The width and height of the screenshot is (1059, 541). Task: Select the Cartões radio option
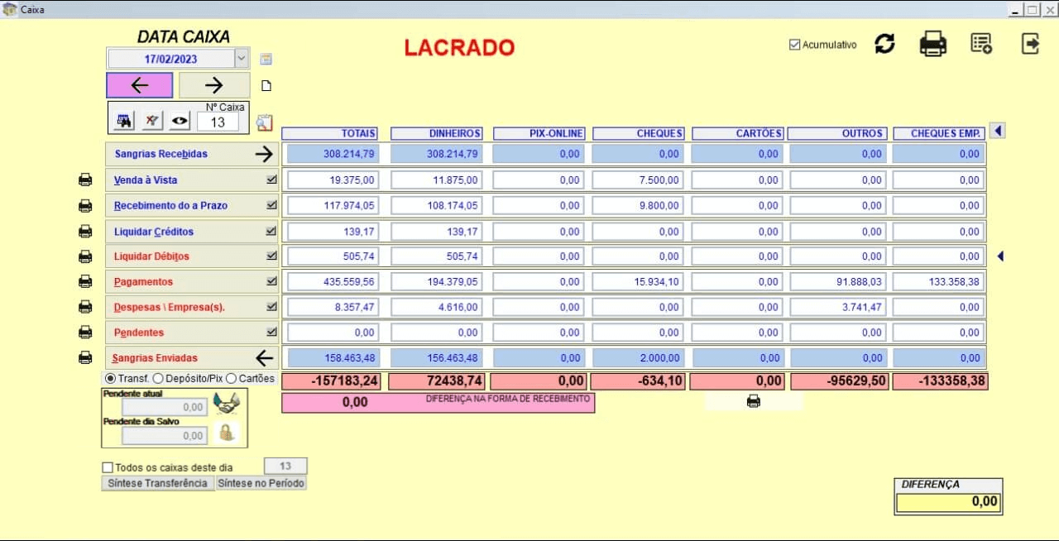pos(232,378)
